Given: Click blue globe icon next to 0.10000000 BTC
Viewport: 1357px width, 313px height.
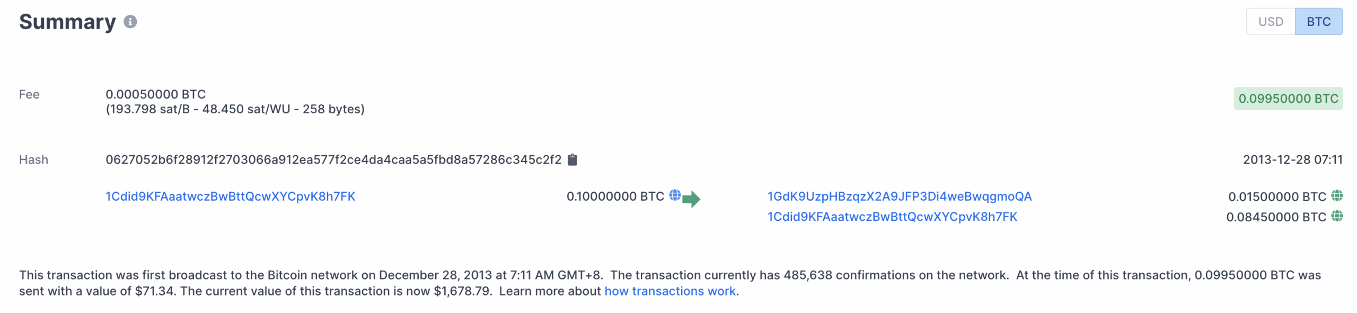Looking at the screenshot, I should [x=675, y=195].
